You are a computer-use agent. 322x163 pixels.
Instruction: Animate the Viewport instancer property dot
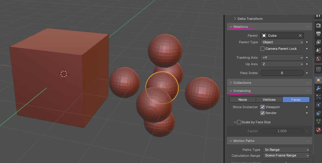(307, 107)
